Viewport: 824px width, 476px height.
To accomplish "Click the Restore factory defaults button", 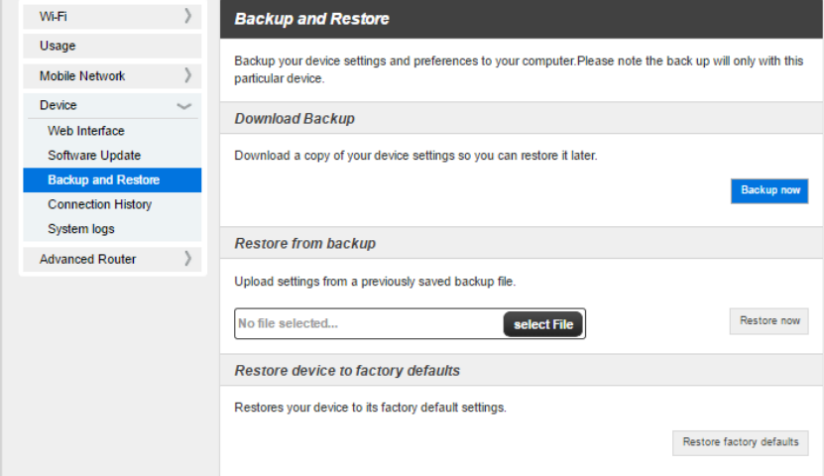I will pyautogui.click(x=740, y=442).
